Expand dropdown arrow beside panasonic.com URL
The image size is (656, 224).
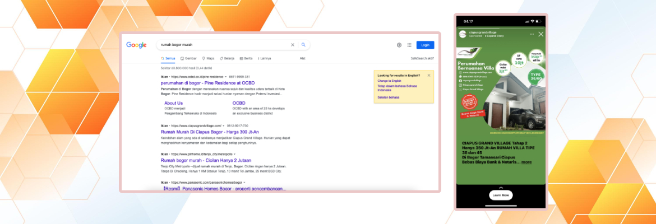[244, 183]
